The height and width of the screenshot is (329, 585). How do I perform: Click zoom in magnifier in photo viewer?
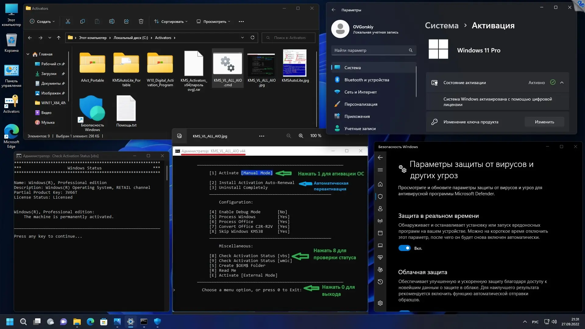(x=301, y=136)
